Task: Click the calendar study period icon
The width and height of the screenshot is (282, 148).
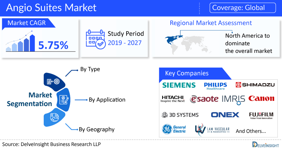Action: pos(96,39)
